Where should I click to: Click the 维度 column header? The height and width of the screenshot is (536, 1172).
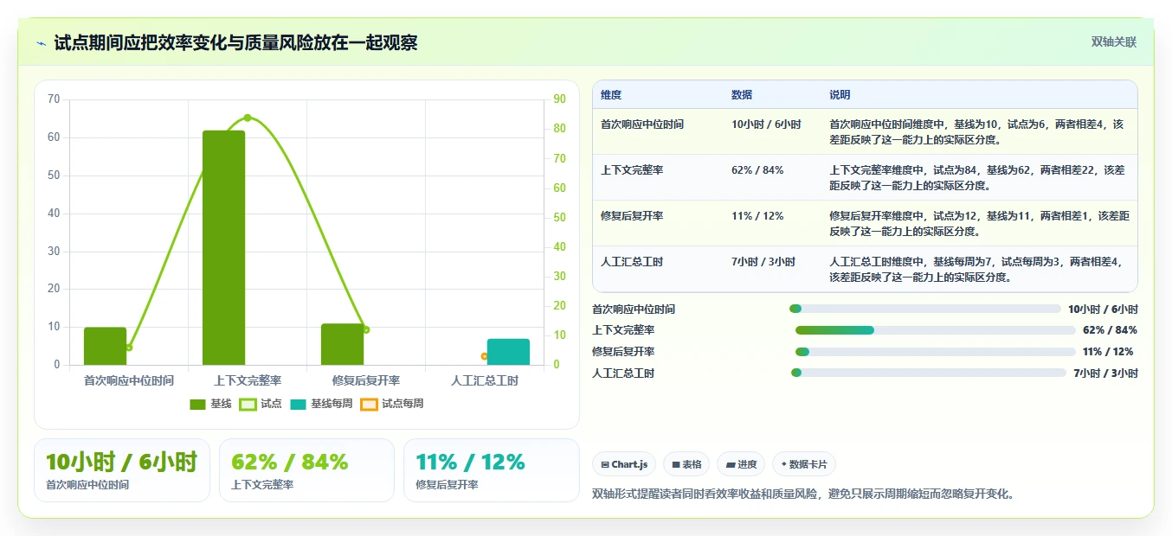611,95
